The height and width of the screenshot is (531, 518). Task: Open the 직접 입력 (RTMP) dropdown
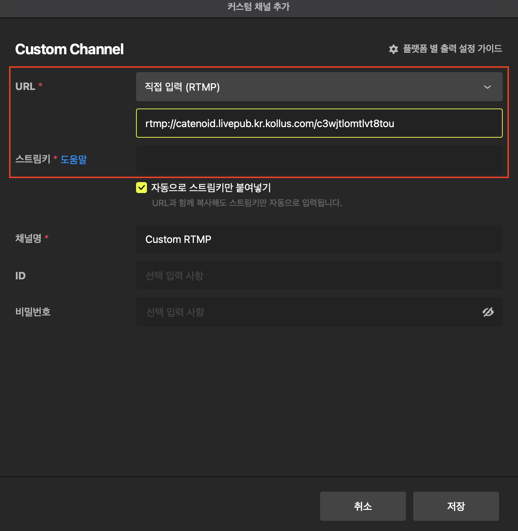coord(319,87)
